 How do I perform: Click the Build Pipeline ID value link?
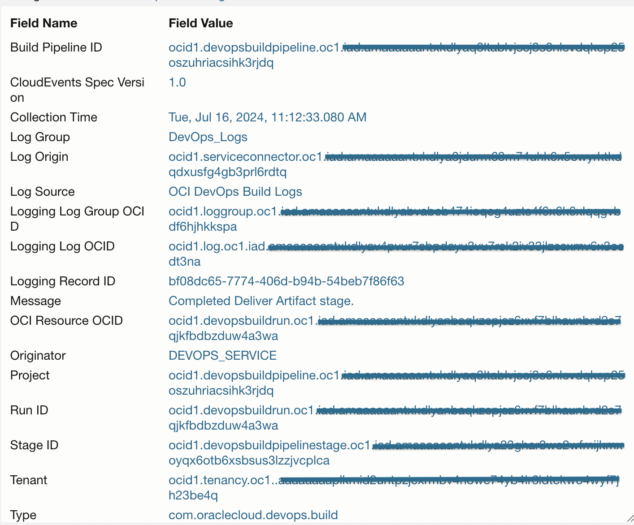(254, 47)
